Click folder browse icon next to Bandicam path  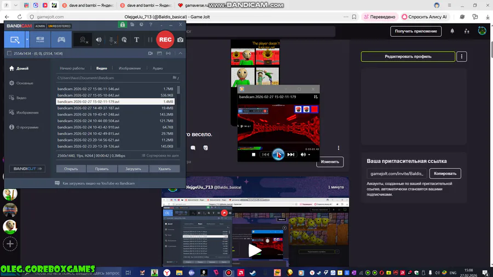175,78
